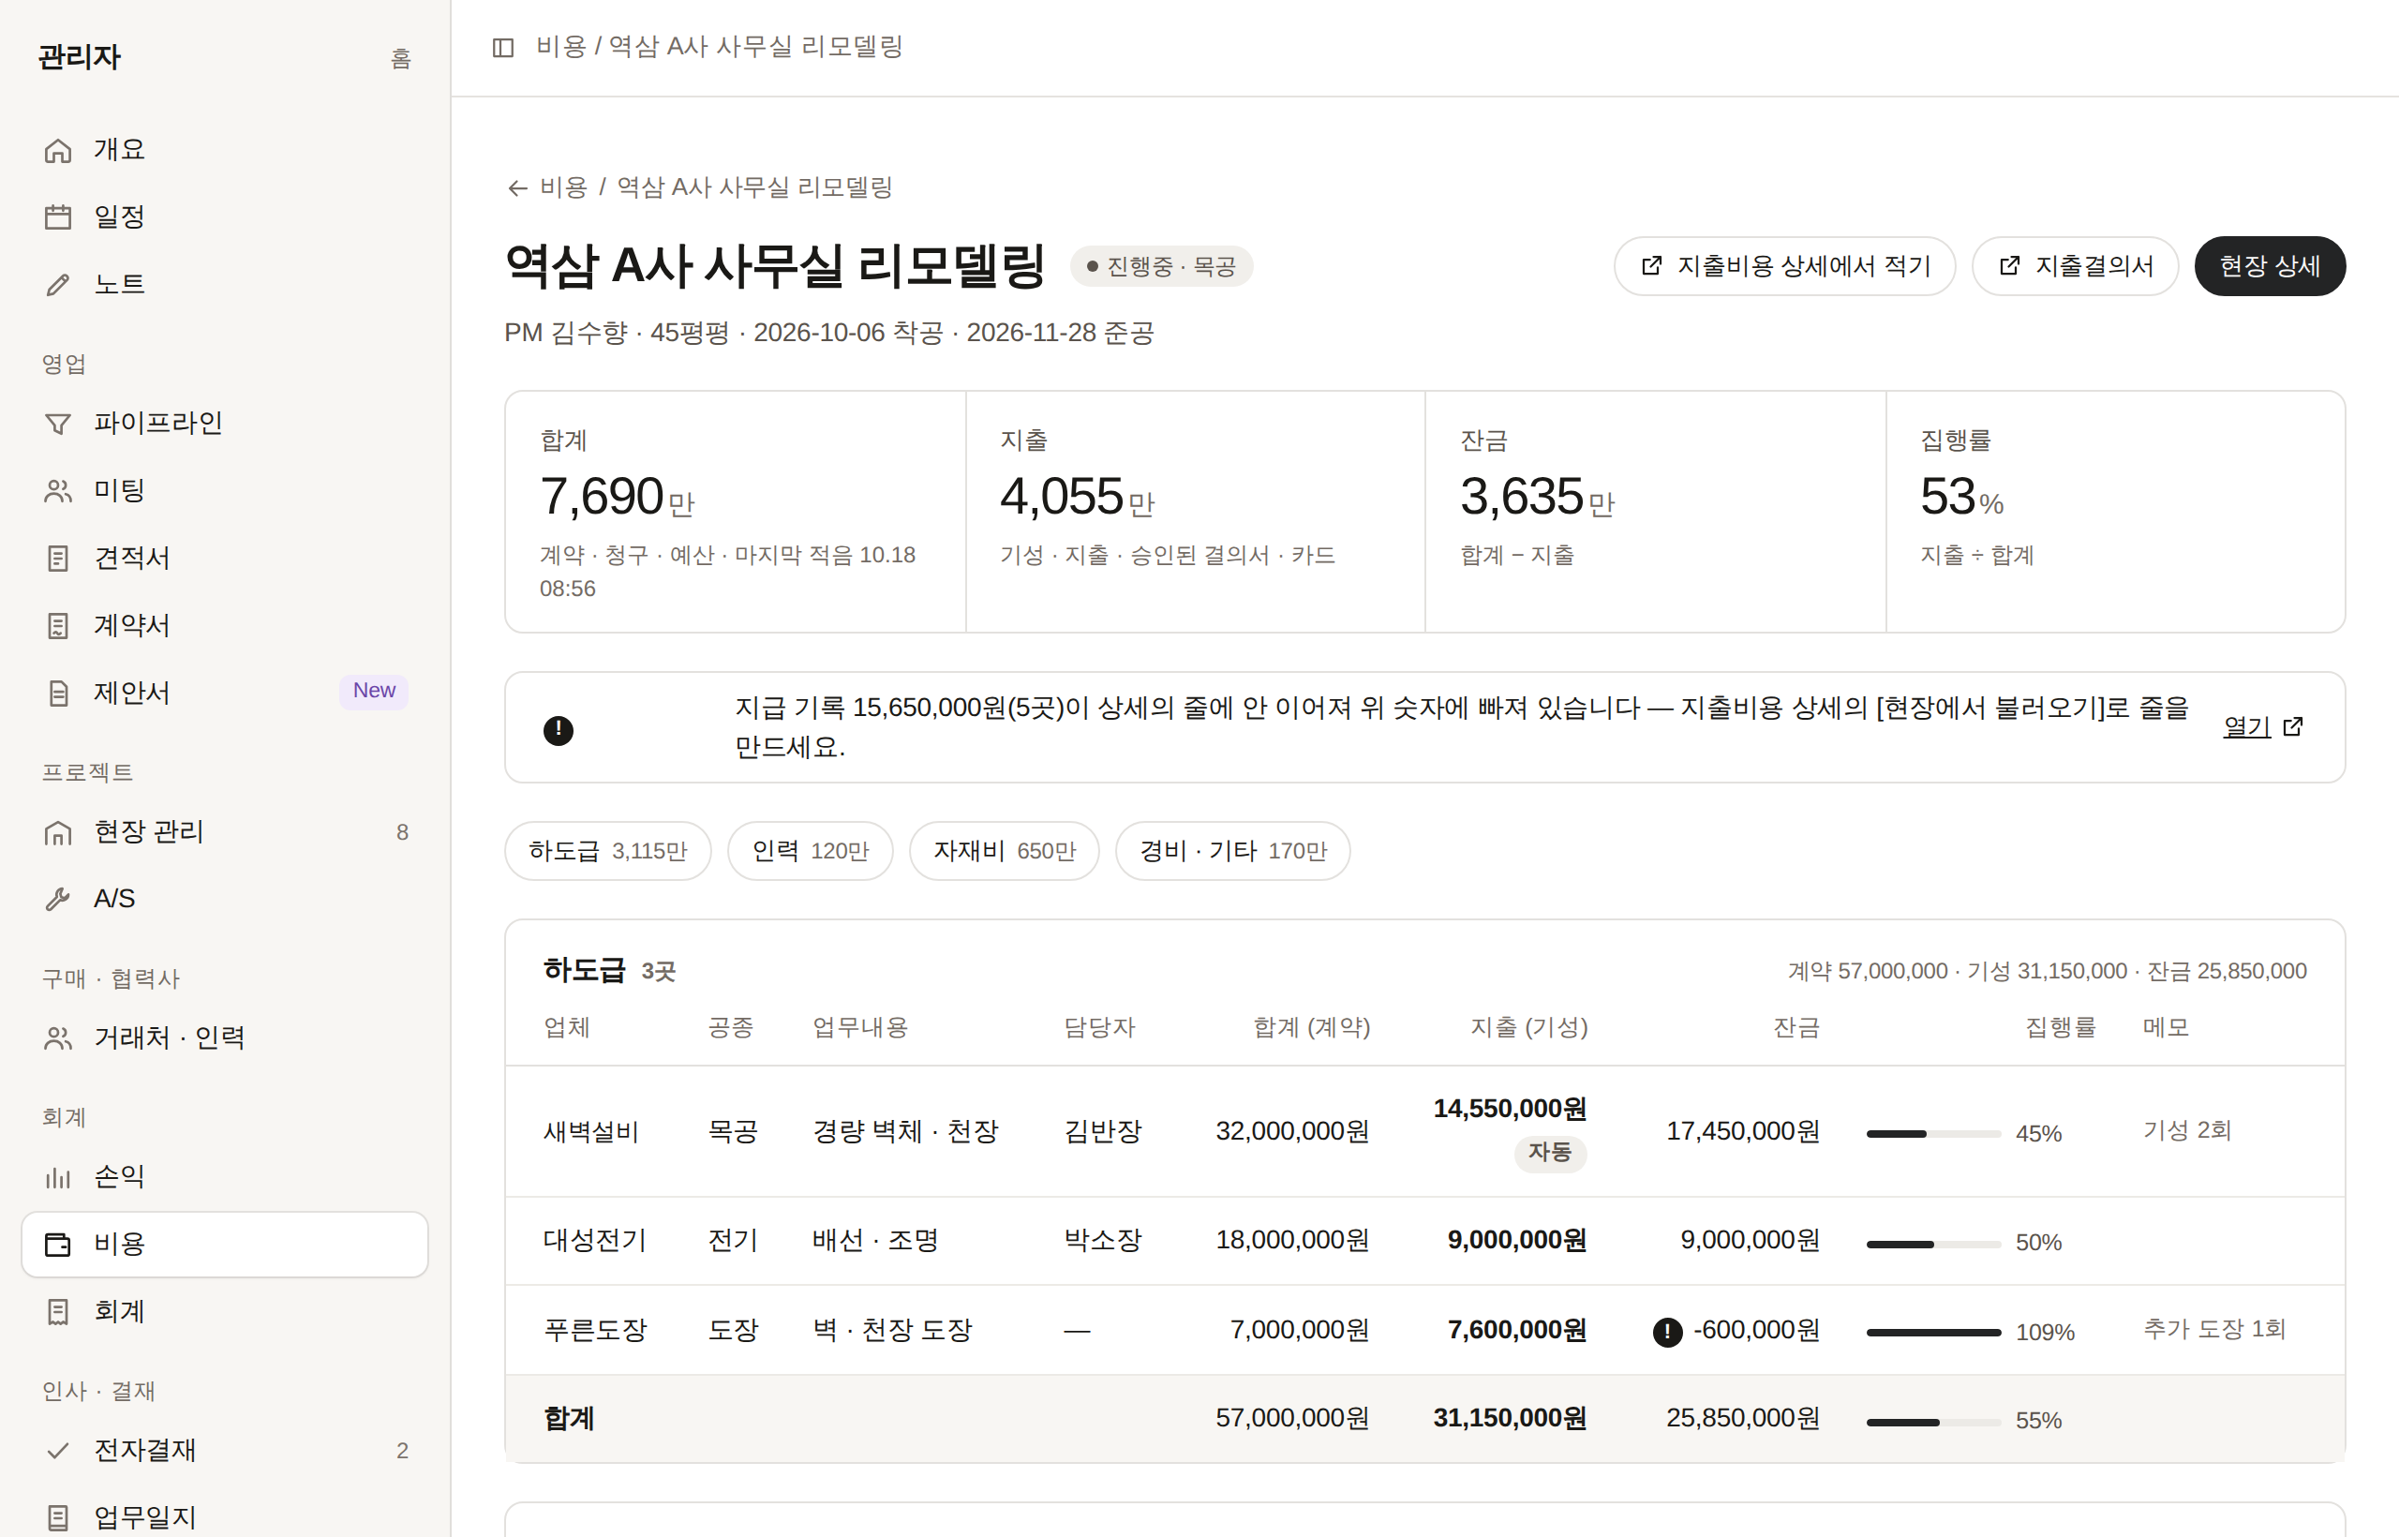Screen dimensions: 2399x1537
Task: Click the 기성 2회 memo
Action: [2186, 1131]
